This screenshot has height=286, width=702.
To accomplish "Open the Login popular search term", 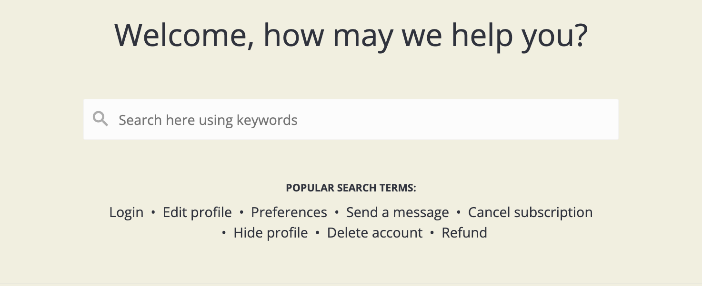I will pos(126,212).
